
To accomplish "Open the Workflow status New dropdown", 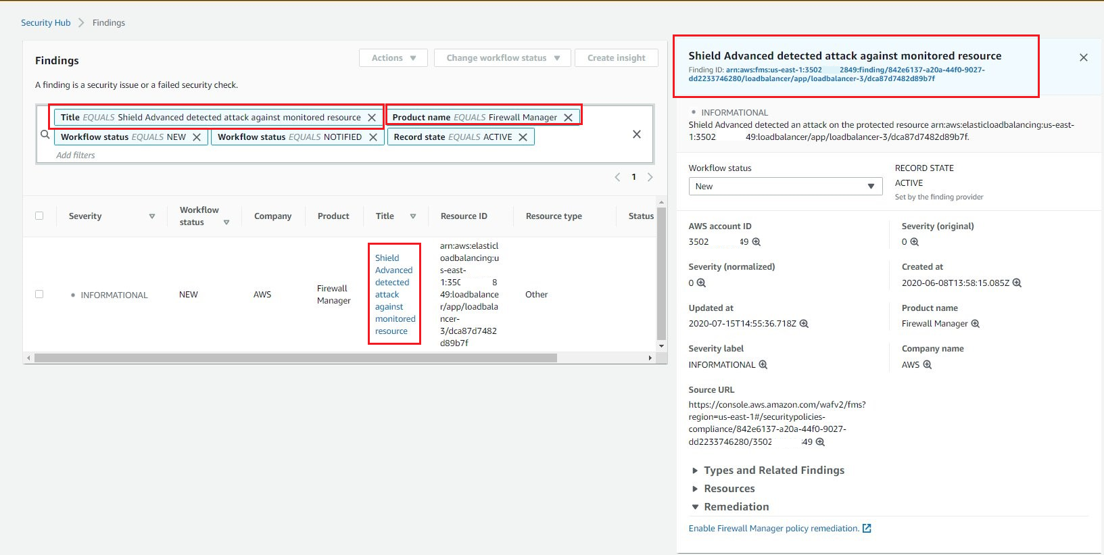I will click(786, 187).
